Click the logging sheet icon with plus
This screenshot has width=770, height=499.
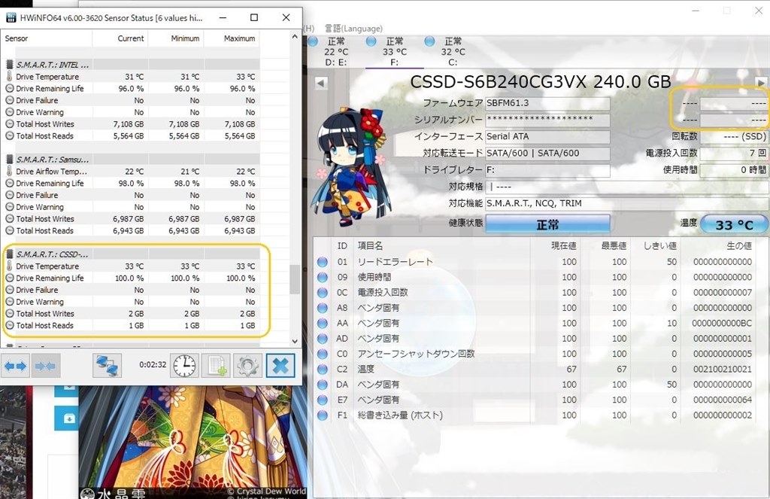pos(216,366)
